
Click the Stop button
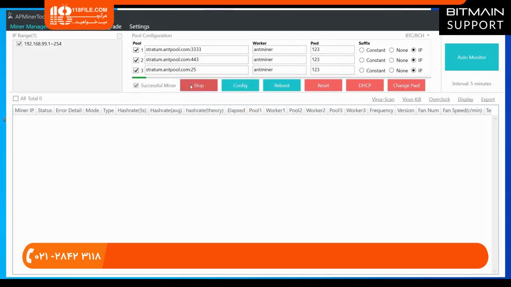[199, 85]
